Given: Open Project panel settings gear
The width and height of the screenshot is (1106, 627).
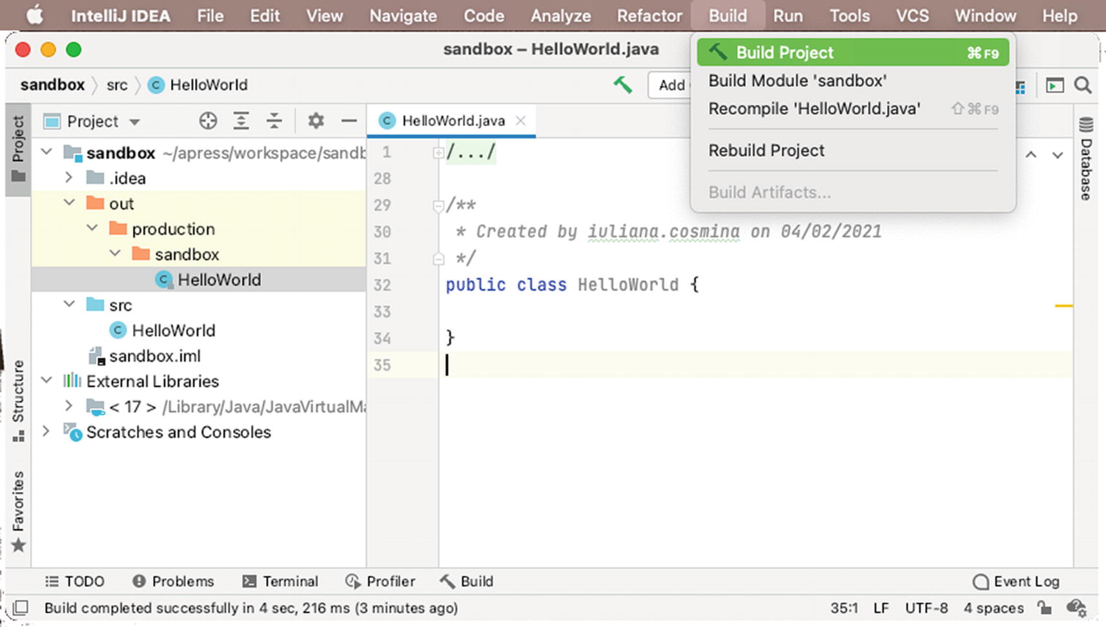Looking at the screenshot, I should 316,121.
